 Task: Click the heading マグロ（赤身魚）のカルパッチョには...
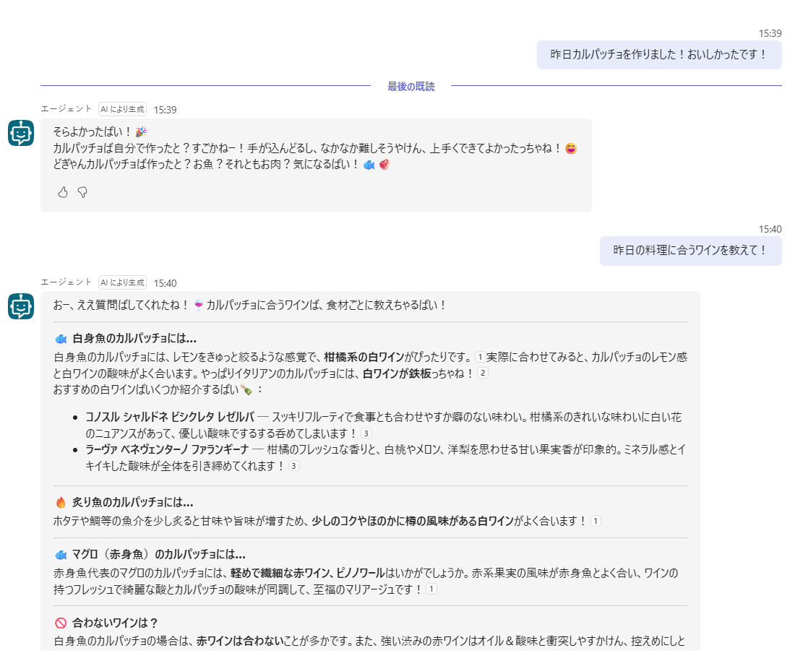pos(159,555)
